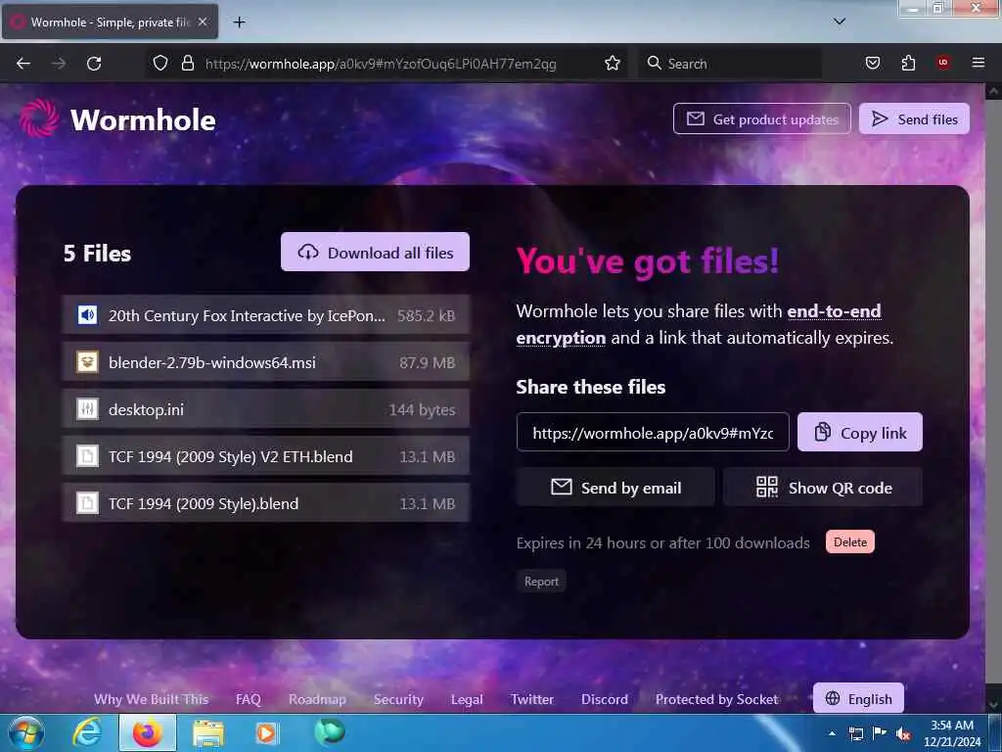Click Get product updates button
Image resolution: width=1002 pixels, height=752 pixels.
761,118
